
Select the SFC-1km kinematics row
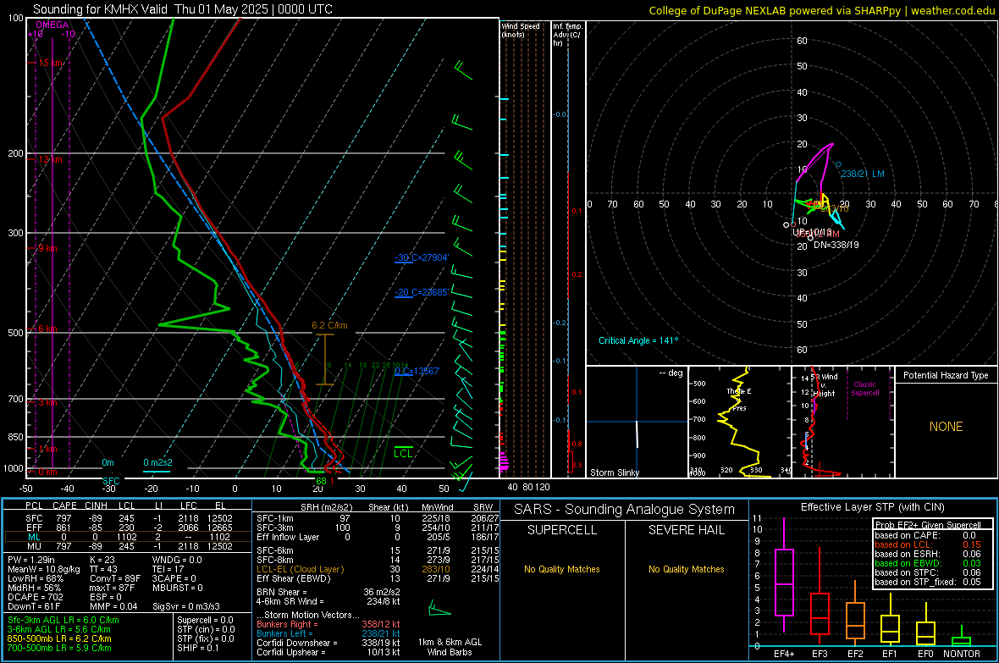click(378, 518)
